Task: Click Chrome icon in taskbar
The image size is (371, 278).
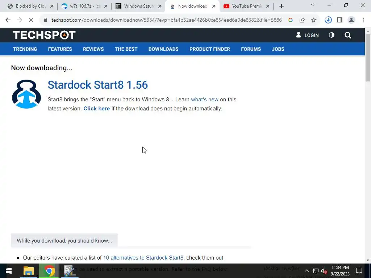Action: 49,271
